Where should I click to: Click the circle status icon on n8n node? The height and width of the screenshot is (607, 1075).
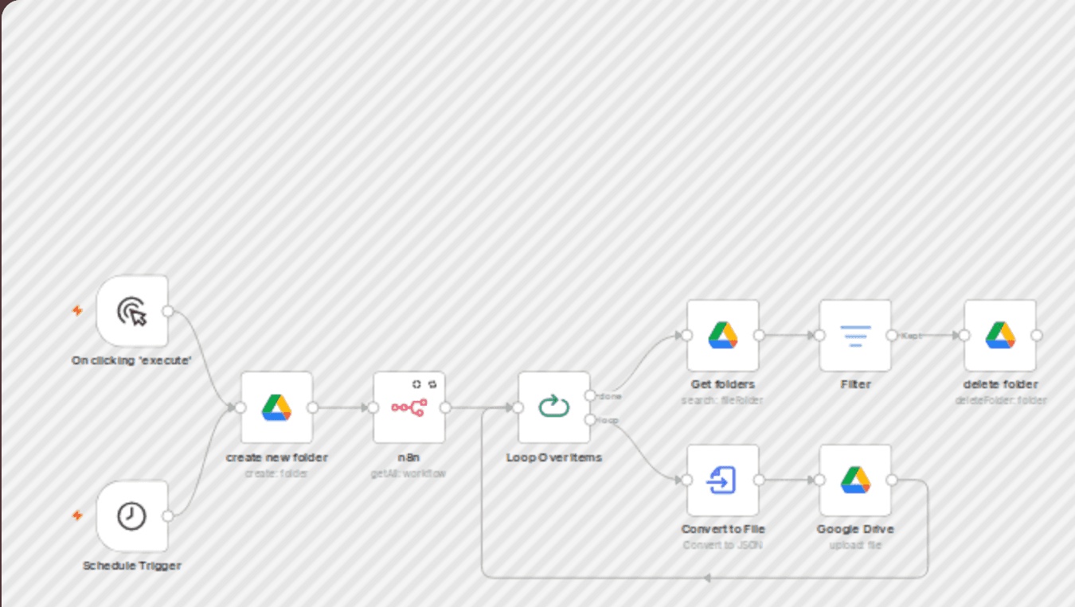point(416,383)
